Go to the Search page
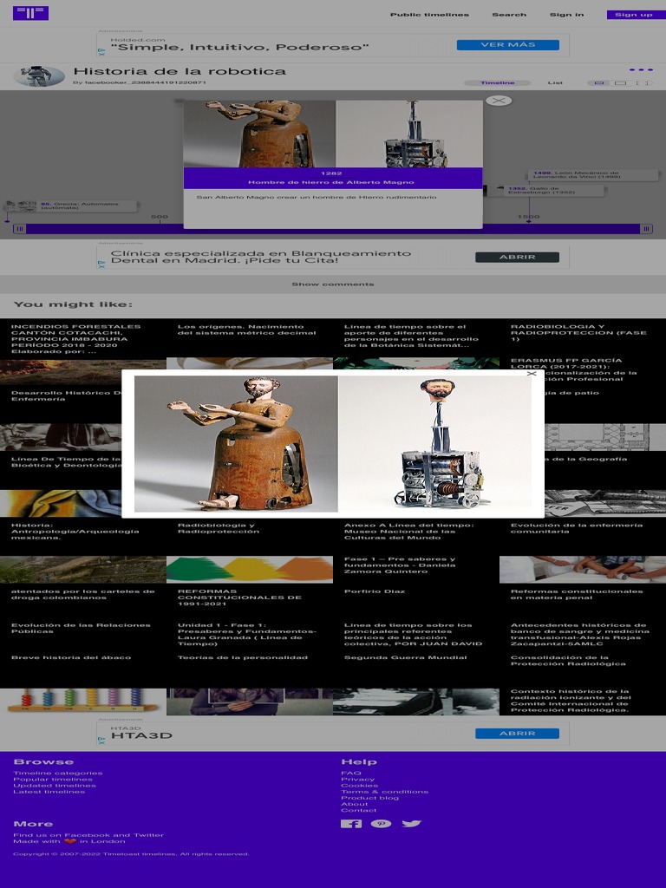The width and height of the screenshot is (666, 888). pos(509,15)
